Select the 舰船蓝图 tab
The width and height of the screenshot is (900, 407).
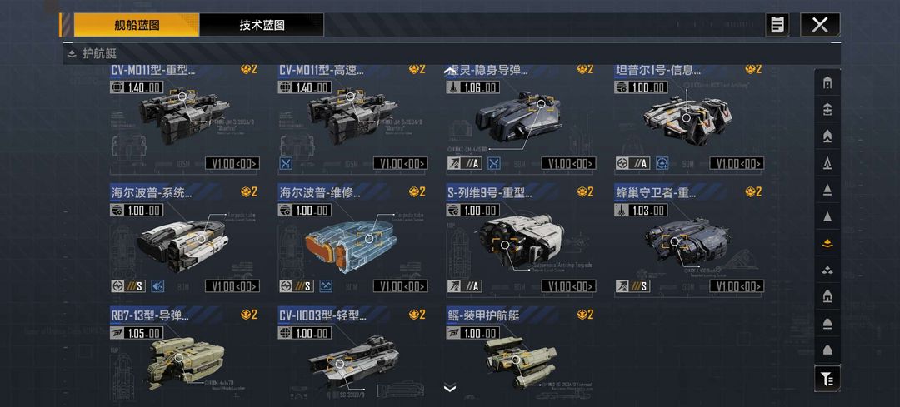[x=137, y=25]
